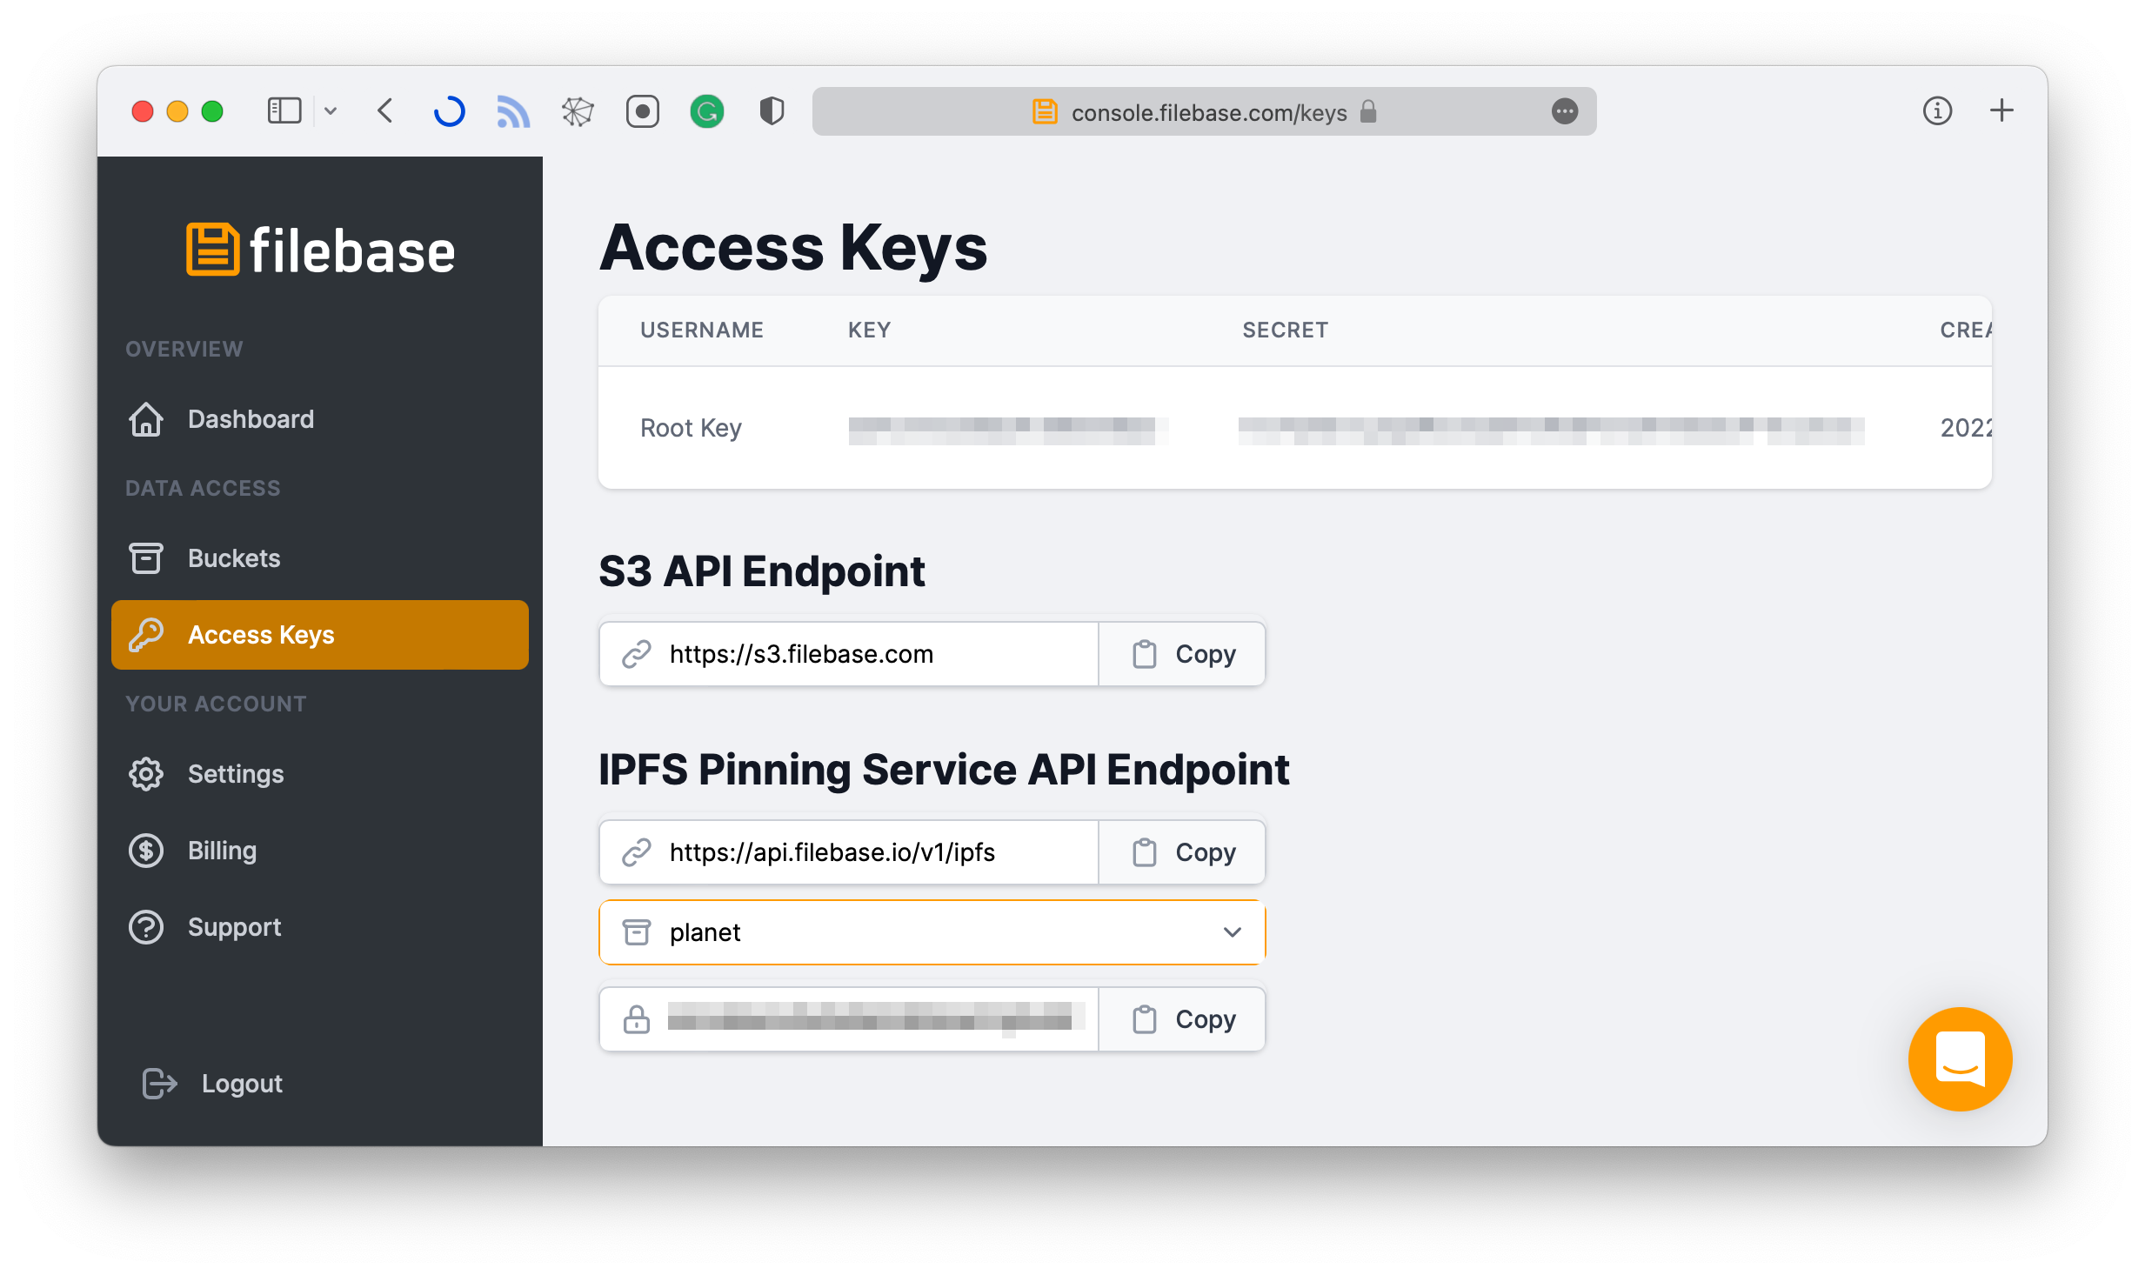The image size is (2145, 1275).
Task: Open the privacy shield icon
Action: click(x=772, y=111)
